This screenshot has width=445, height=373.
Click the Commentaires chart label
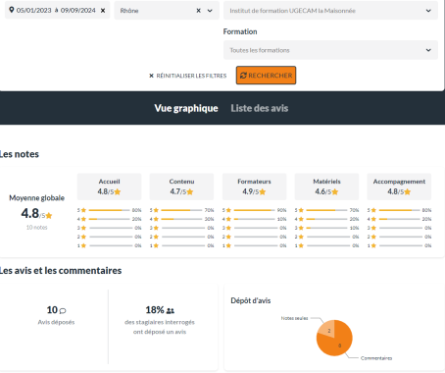(376, 358)
